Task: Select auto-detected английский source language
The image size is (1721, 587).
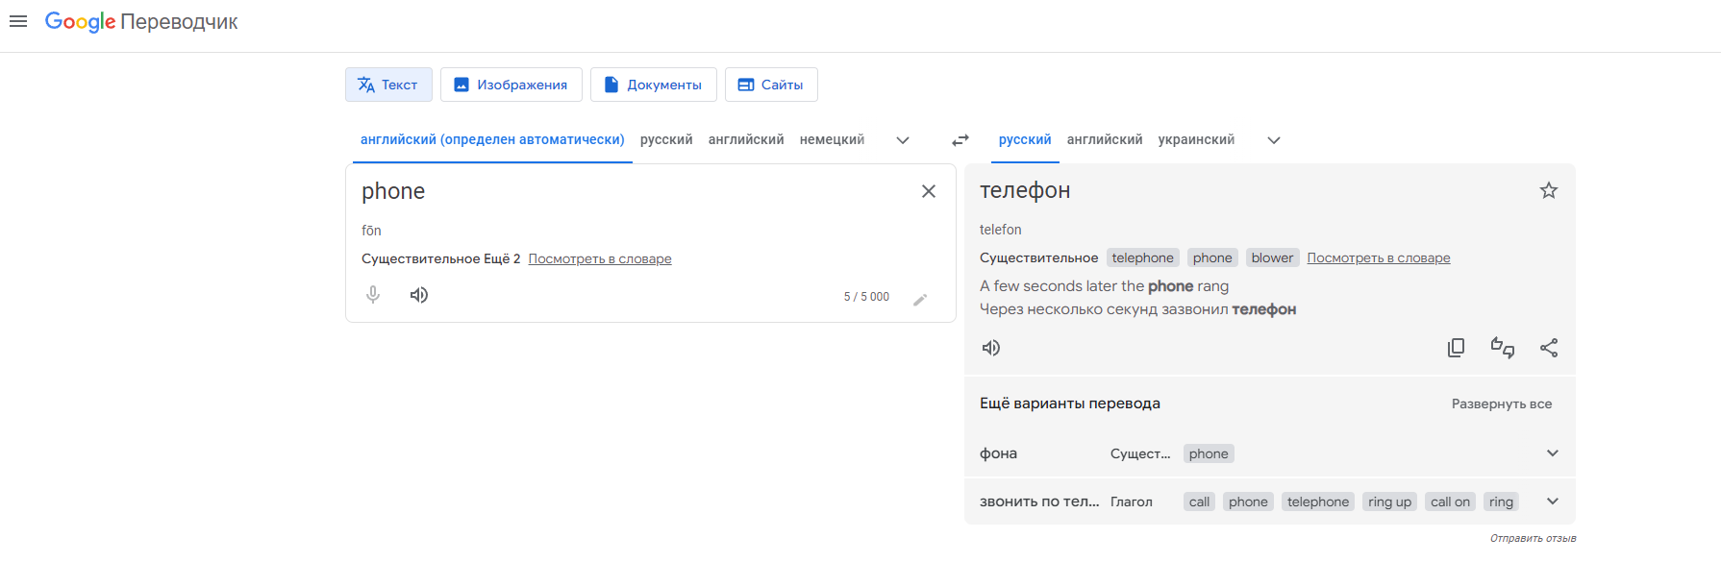Action: (x=492, y=140)
